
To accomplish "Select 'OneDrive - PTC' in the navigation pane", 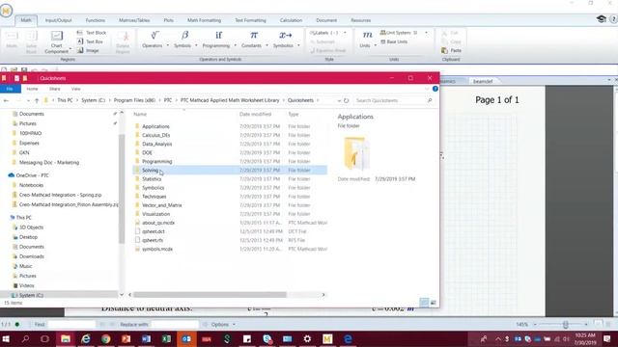I will [32, 175].
